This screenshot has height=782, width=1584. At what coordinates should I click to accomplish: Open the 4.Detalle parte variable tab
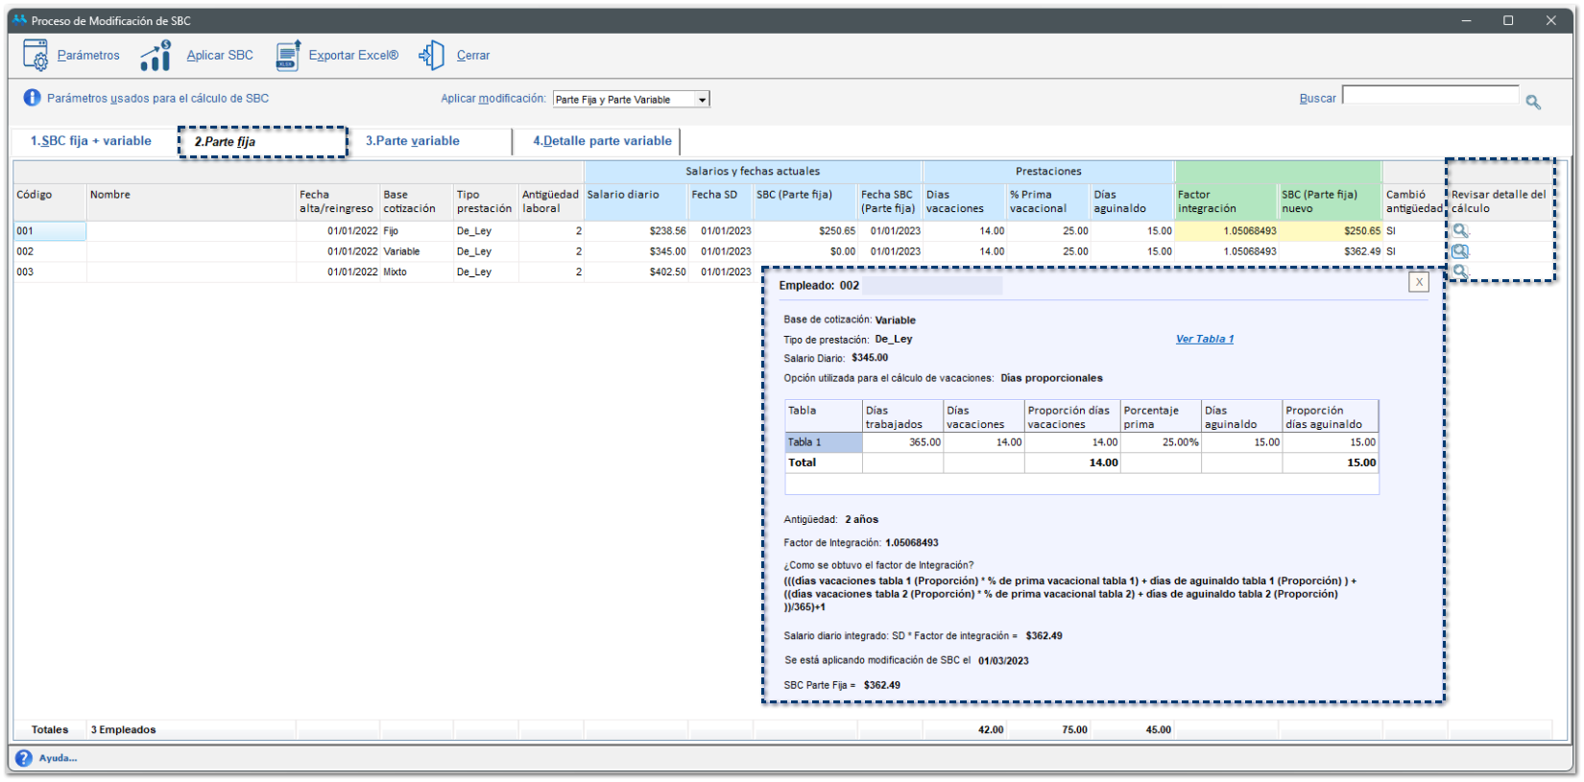tap(602, 141)
